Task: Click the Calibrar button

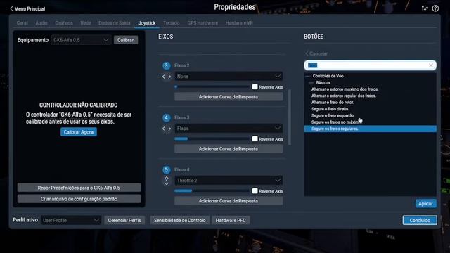Action: coord(126,40)
